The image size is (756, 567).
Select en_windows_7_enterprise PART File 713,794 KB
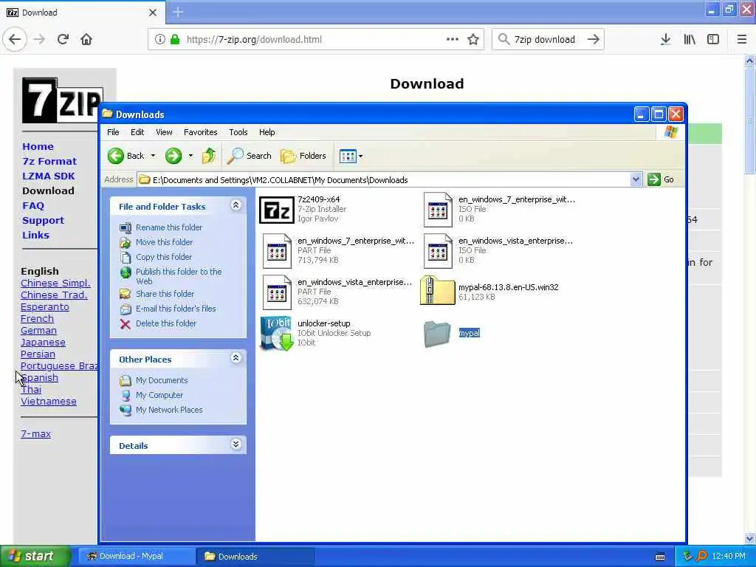click(277, 251)
